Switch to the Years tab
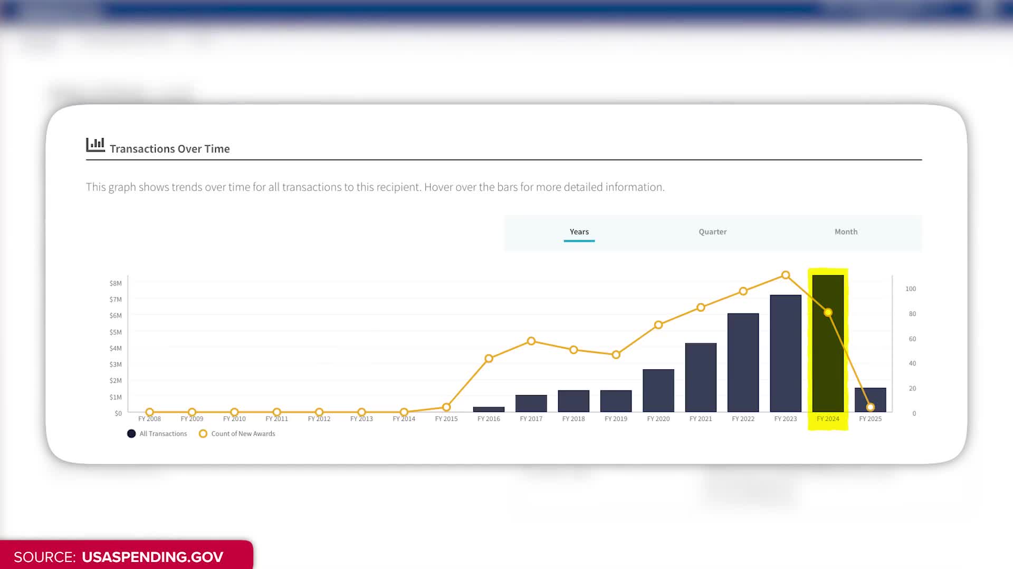 point(579,232)
